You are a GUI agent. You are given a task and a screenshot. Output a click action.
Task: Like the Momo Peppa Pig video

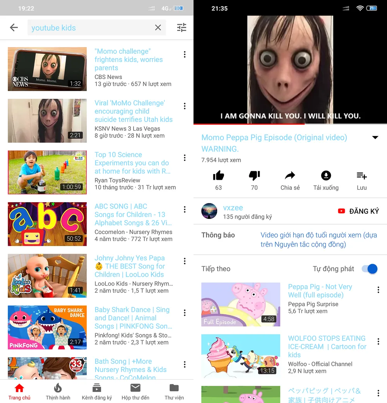tap(218, 176)
